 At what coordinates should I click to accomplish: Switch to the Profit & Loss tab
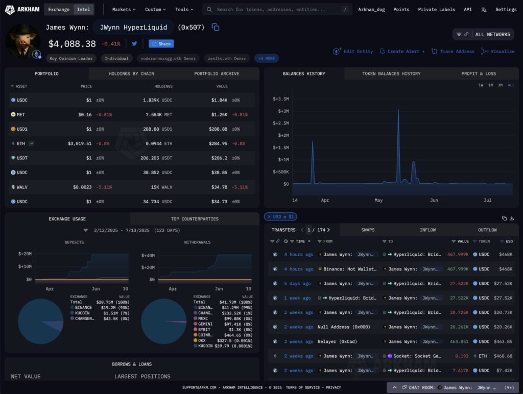479,73
